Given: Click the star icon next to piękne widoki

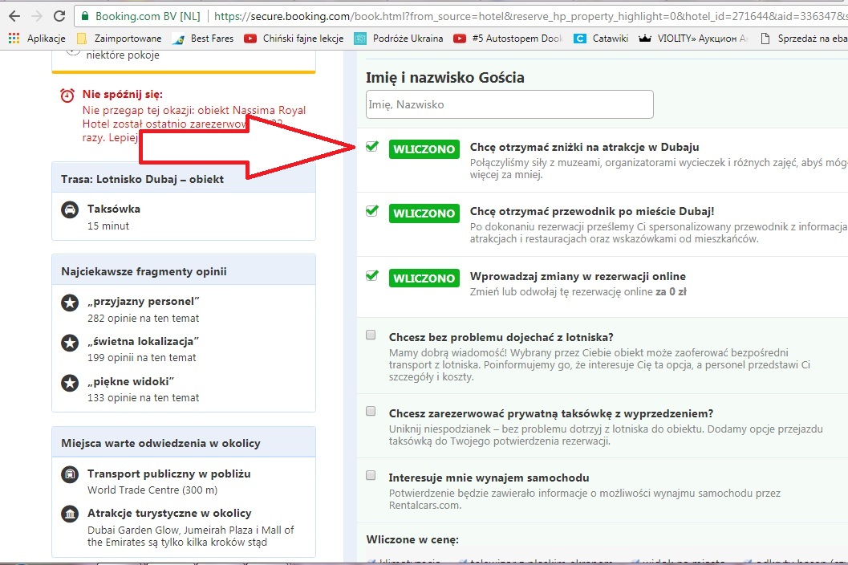Looking at the screenshot, I should point(70,383).
